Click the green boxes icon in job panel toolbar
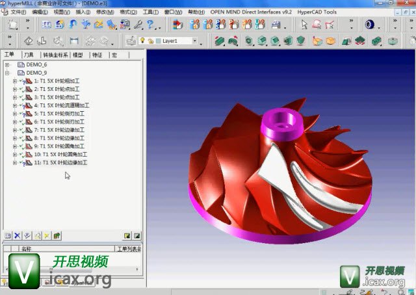Viewport: 416px width, 295px height. coord(57,235)
